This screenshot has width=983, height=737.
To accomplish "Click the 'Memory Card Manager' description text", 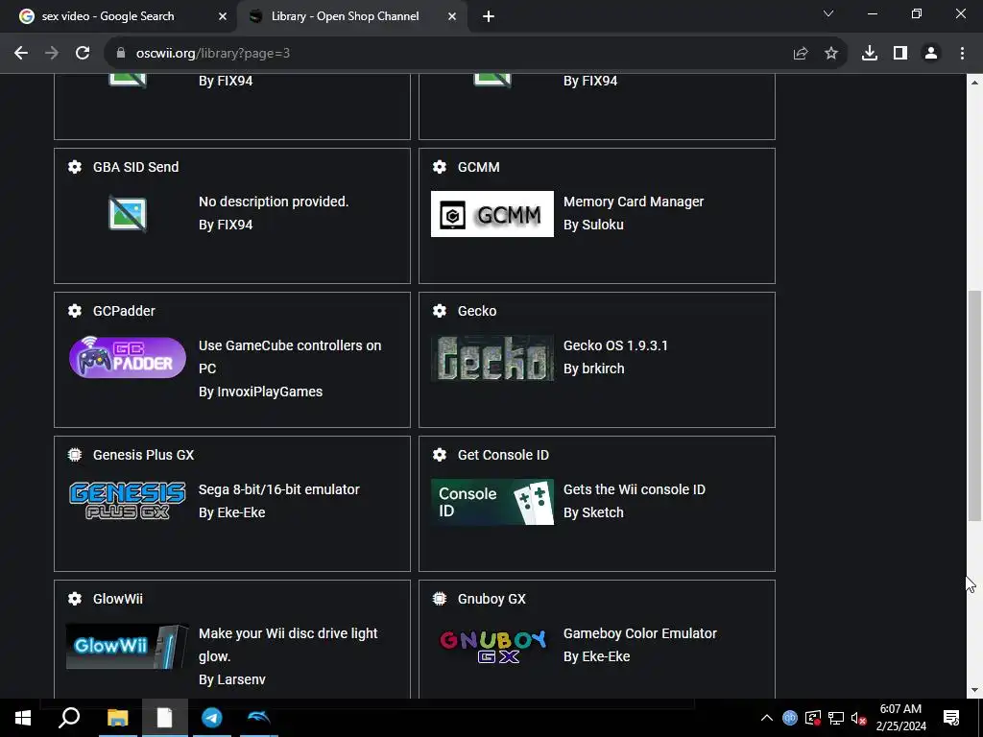I will pyautogui.click(x=634, y=202).
